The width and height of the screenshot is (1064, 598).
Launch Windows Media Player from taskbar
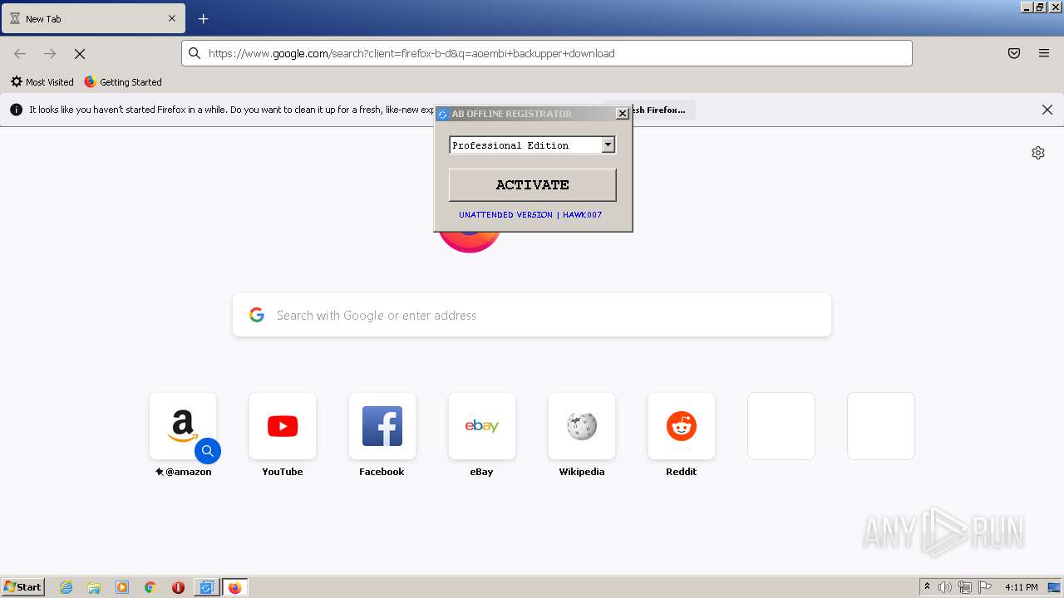click(x=122, y=587)
